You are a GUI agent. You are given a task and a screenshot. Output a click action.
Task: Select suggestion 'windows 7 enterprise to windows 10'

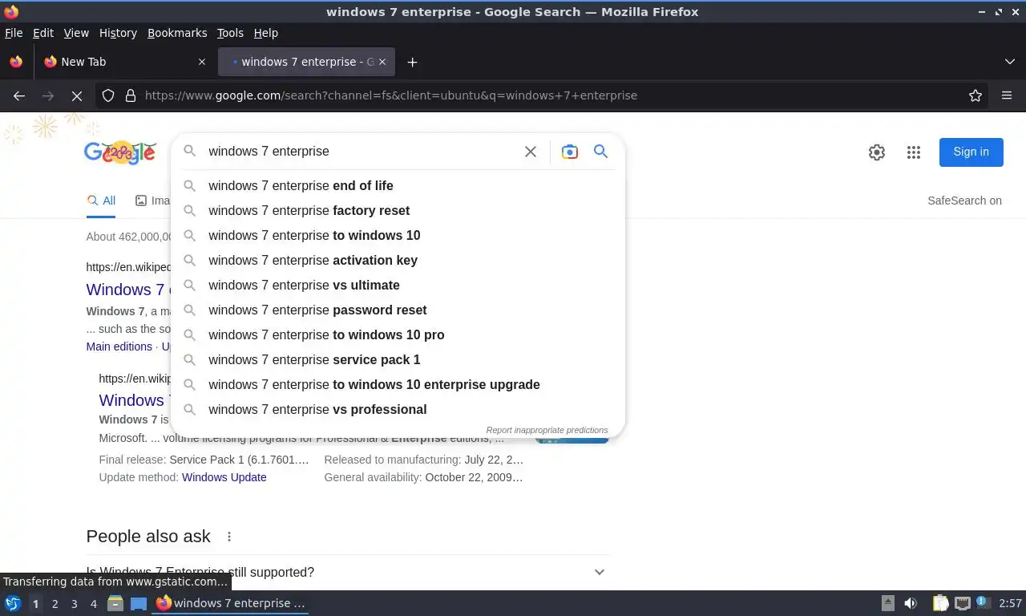398,235
